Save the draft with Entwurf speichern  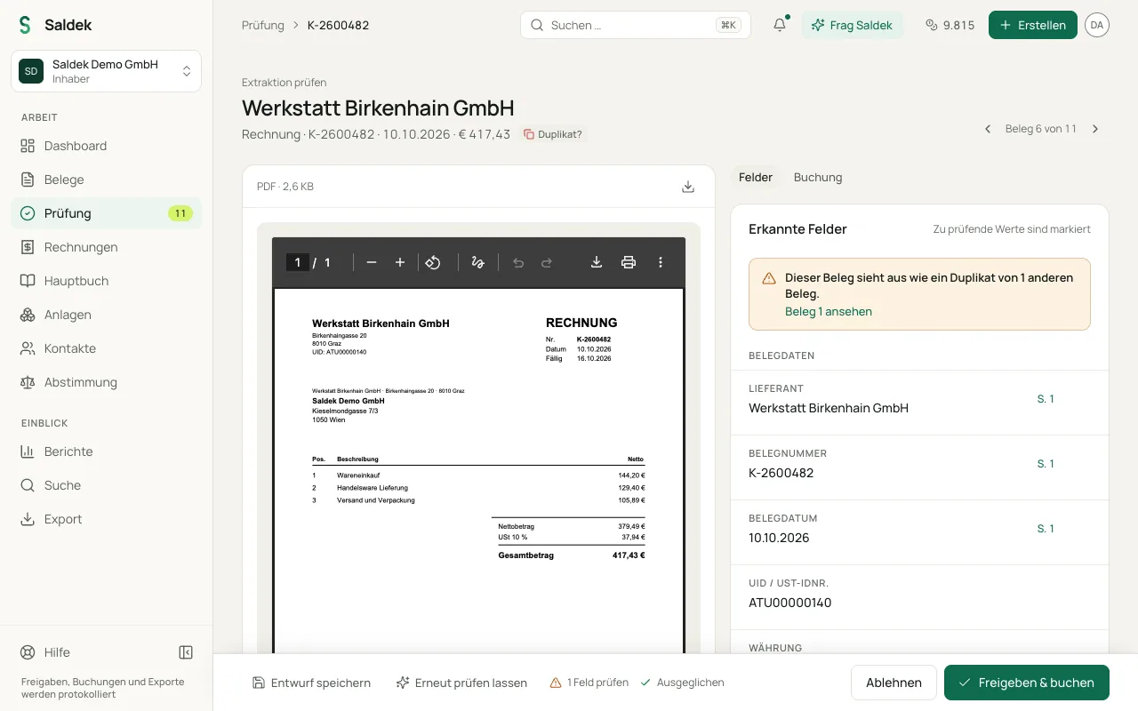coord(311,683)
